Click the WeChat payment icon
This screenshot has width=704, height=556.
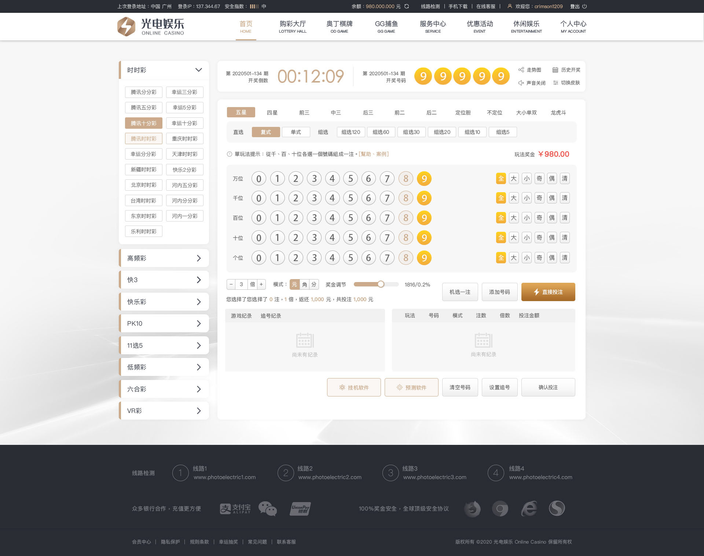(268, 509)
